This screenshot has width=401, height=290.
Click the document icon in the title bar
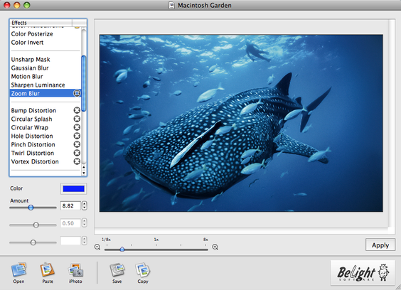171,5
